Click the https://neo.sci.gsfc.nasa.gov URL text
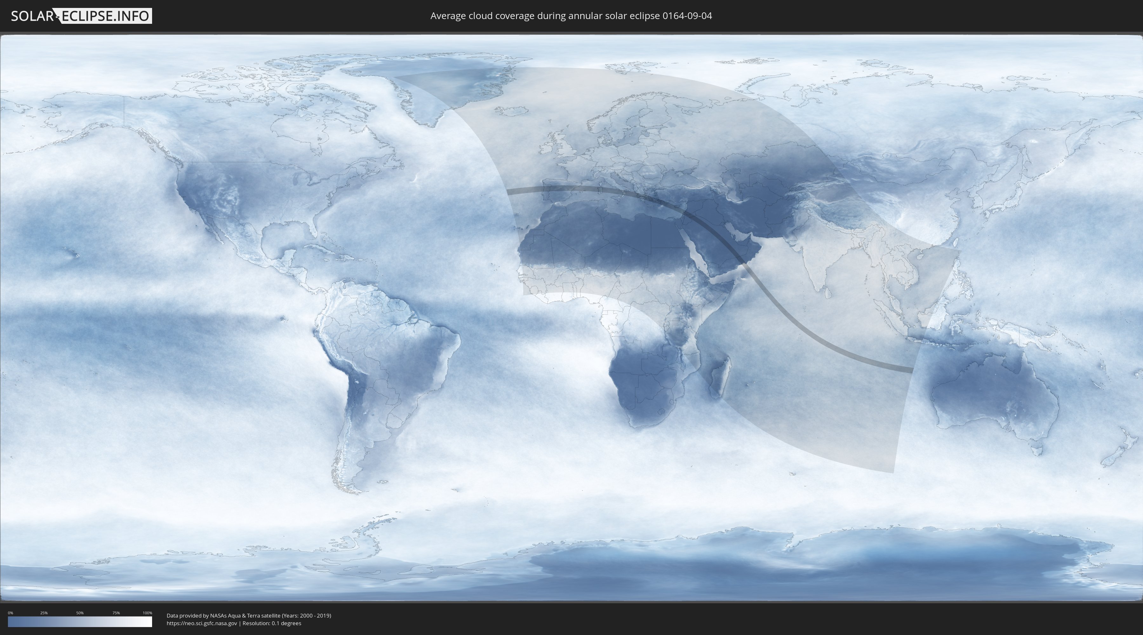The image size is (1143, 635). [x=201, y=624]
